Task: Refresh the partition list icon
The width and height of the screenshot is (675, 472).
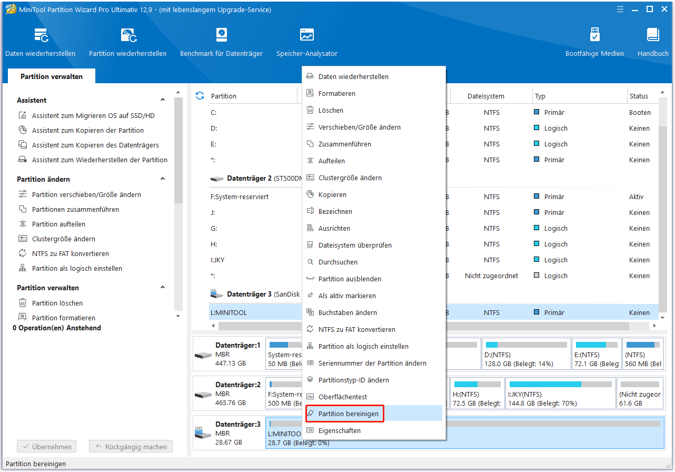Action: (200, 96)
